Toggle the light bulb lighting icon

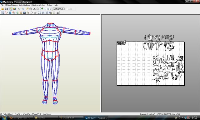[11, 9]
